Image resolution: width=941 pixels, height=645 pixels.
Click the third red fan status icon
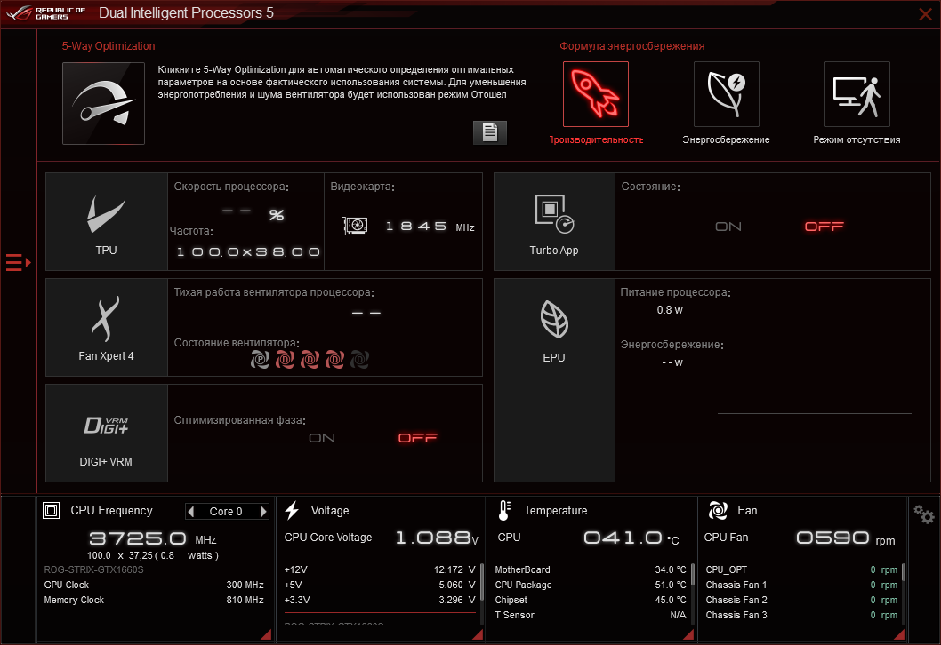click(310, 360)
